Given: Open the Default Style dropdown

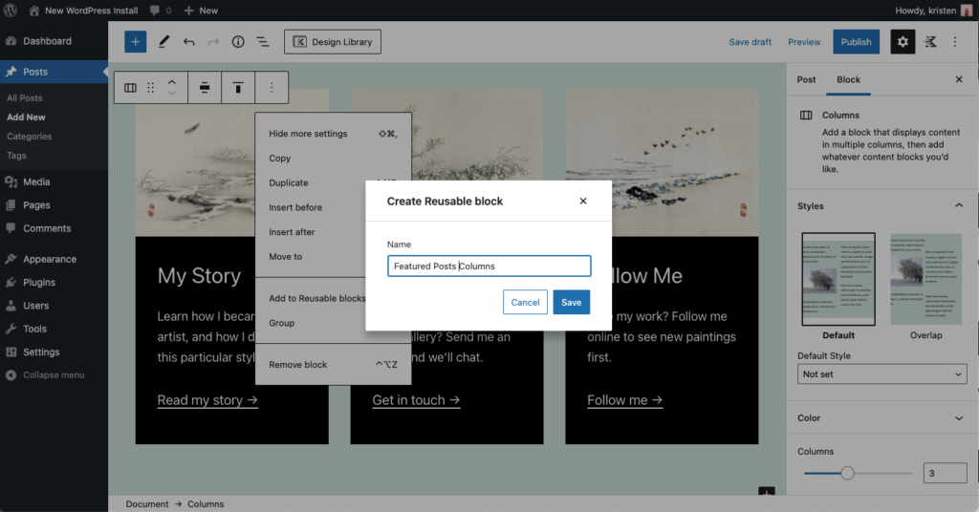Looking at the screenshot, I should 881,374.
